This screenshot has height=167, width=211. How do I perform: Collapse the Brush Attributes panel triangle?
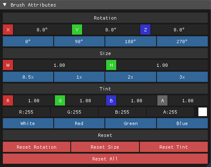(5, 5)
